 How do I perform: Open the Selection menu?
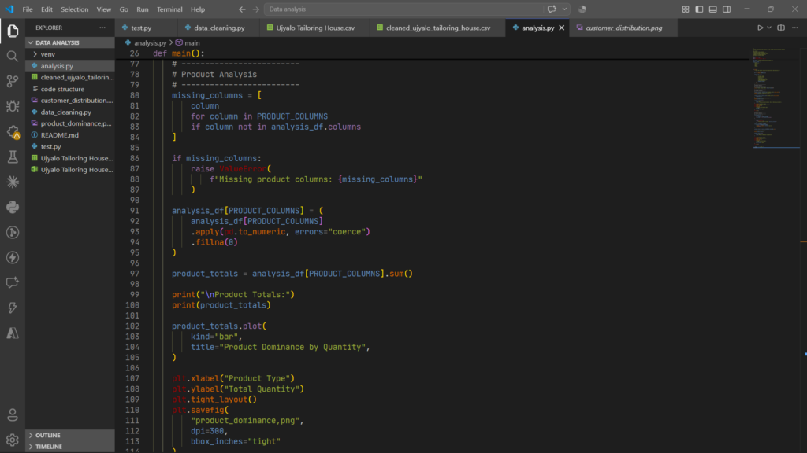pos(75,9)
